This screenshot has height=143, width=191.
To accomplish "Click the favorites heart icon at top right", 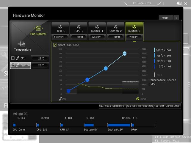I will 179,4.
